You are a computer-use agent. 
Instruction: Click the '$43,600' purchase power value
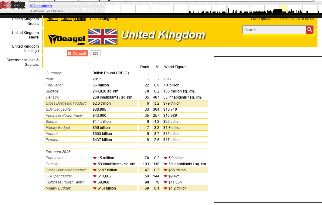click(x=99, y=116)
